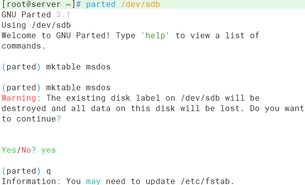Viewport: 305px width, 185px height.
Task: Click the green 'Yes' option
Action: tap(9, 150)
